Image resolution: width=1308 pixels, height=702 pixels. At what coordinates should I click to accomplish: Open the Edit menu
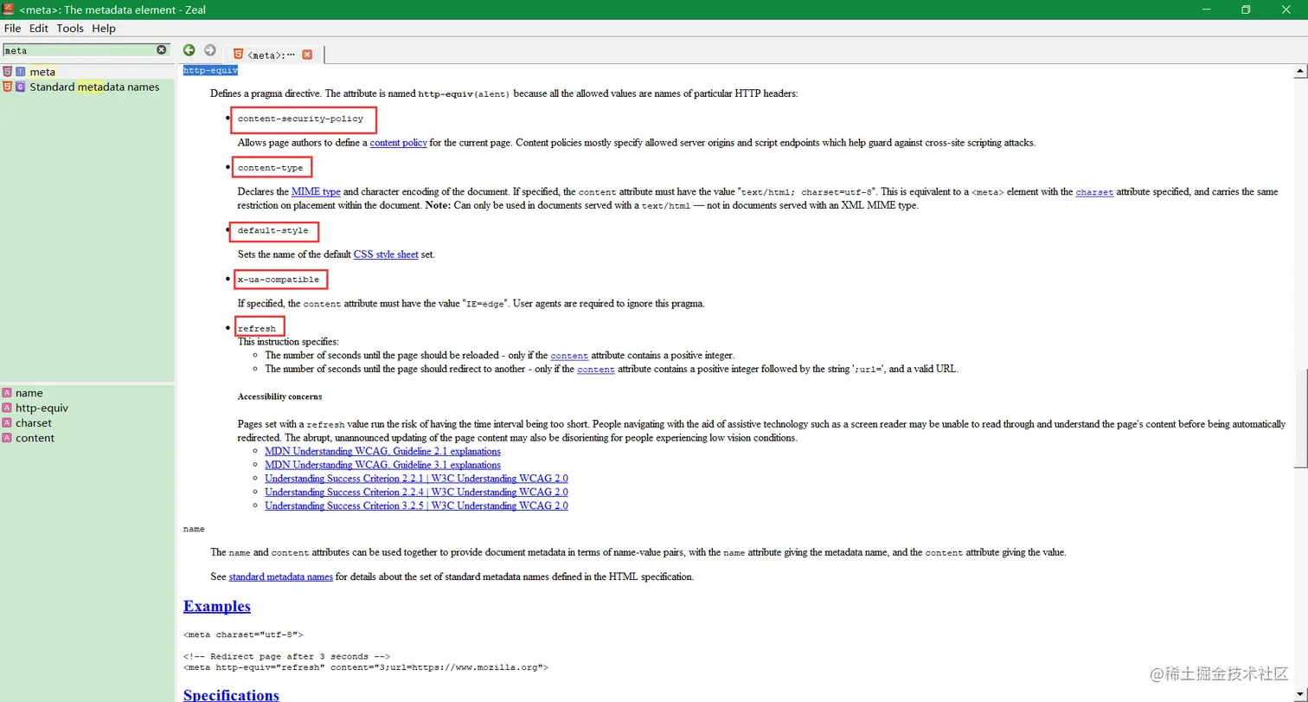[x=39, y=29]
